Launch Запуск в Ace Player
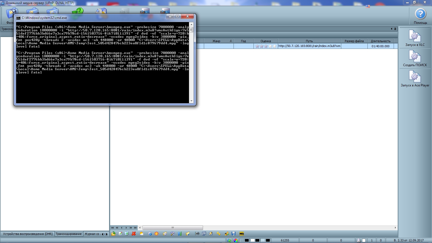Image resolution: width=432 pixels, height=243 pixels. pos(415,77)
